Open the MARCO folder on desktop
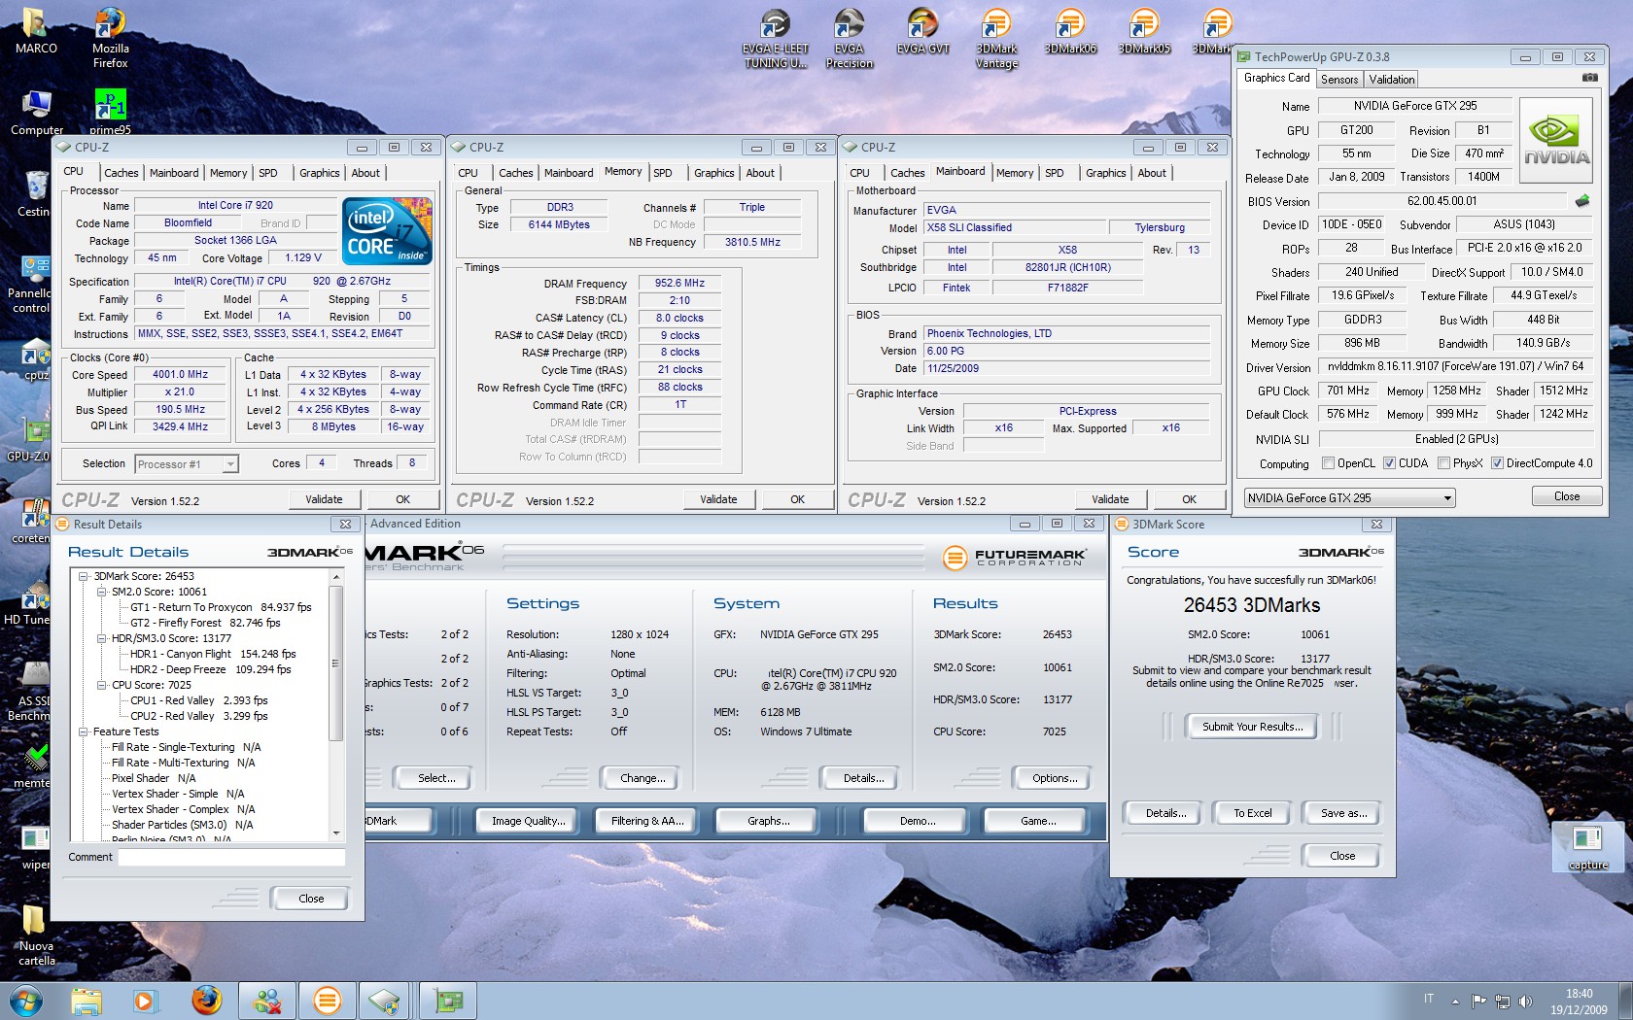This screenshot has height=1020, width=1633. pos(36,31)
